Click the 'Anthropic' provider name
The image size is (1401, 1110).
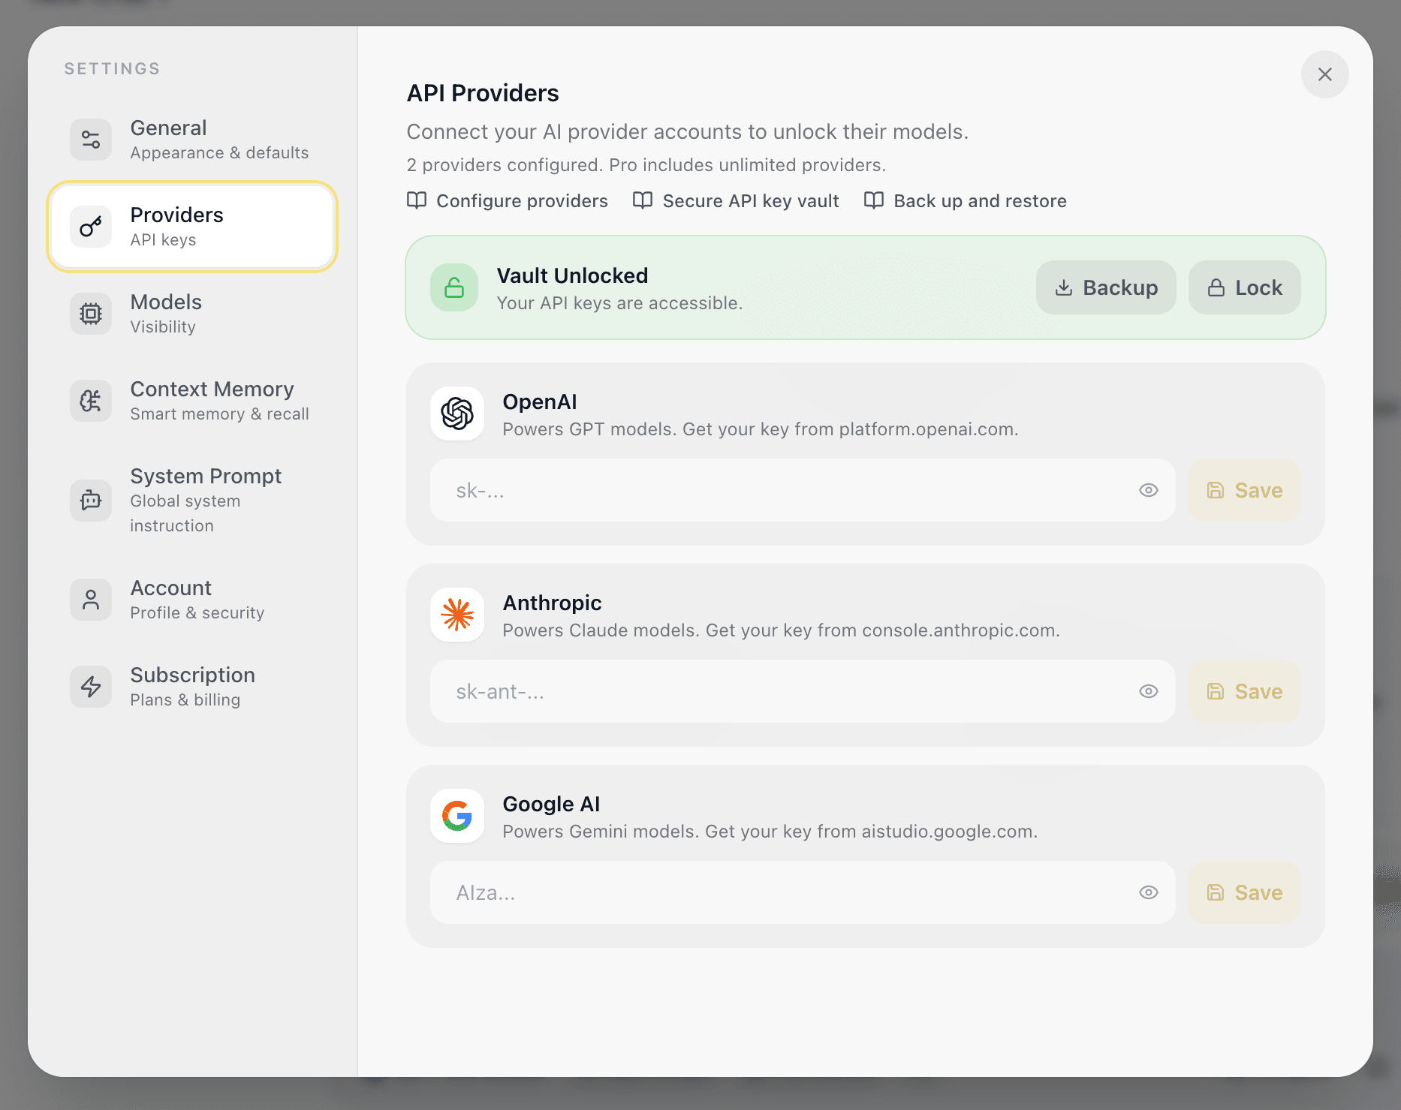click(x=552, y=603)
